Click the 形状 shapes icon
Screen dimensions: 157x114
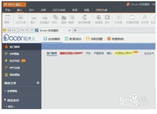tap(55, 18)
